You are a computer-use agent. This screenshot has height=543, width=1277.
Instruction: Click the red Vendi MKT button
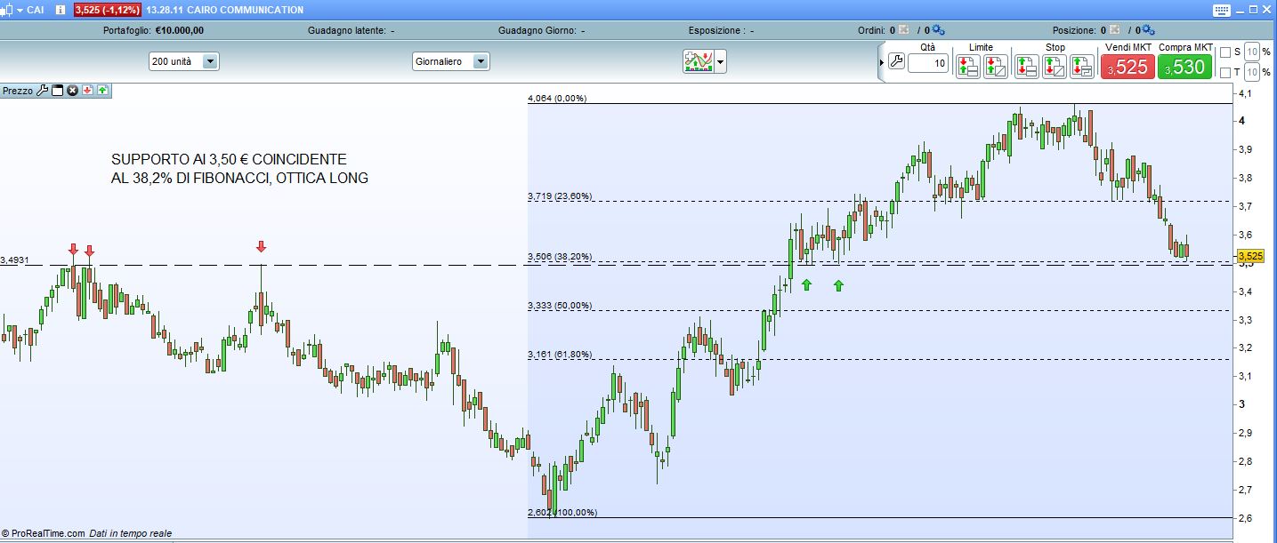[x=1127, y=67]
